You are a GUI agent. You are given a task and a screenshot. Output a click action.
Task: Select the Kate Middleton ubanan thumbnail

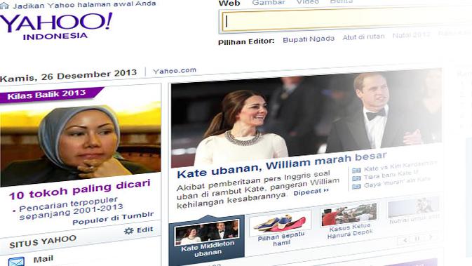tap(207, 239)
